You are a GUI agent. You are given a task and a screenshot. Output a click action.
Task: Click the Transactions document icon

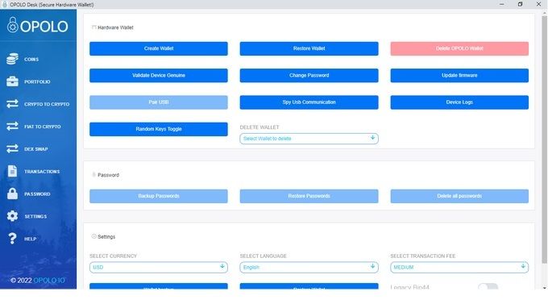(x=12, y=171)
